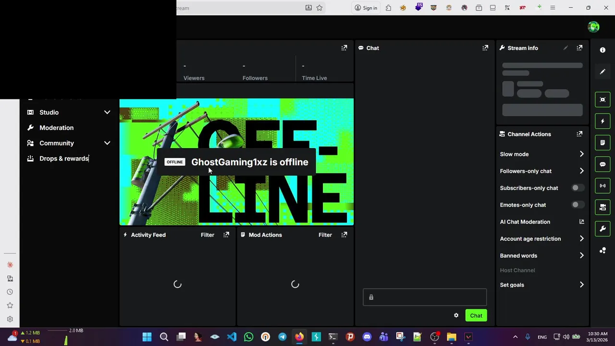Bookmark this page with the star icon
Viewport: 615px width, 346px height.
319,8
